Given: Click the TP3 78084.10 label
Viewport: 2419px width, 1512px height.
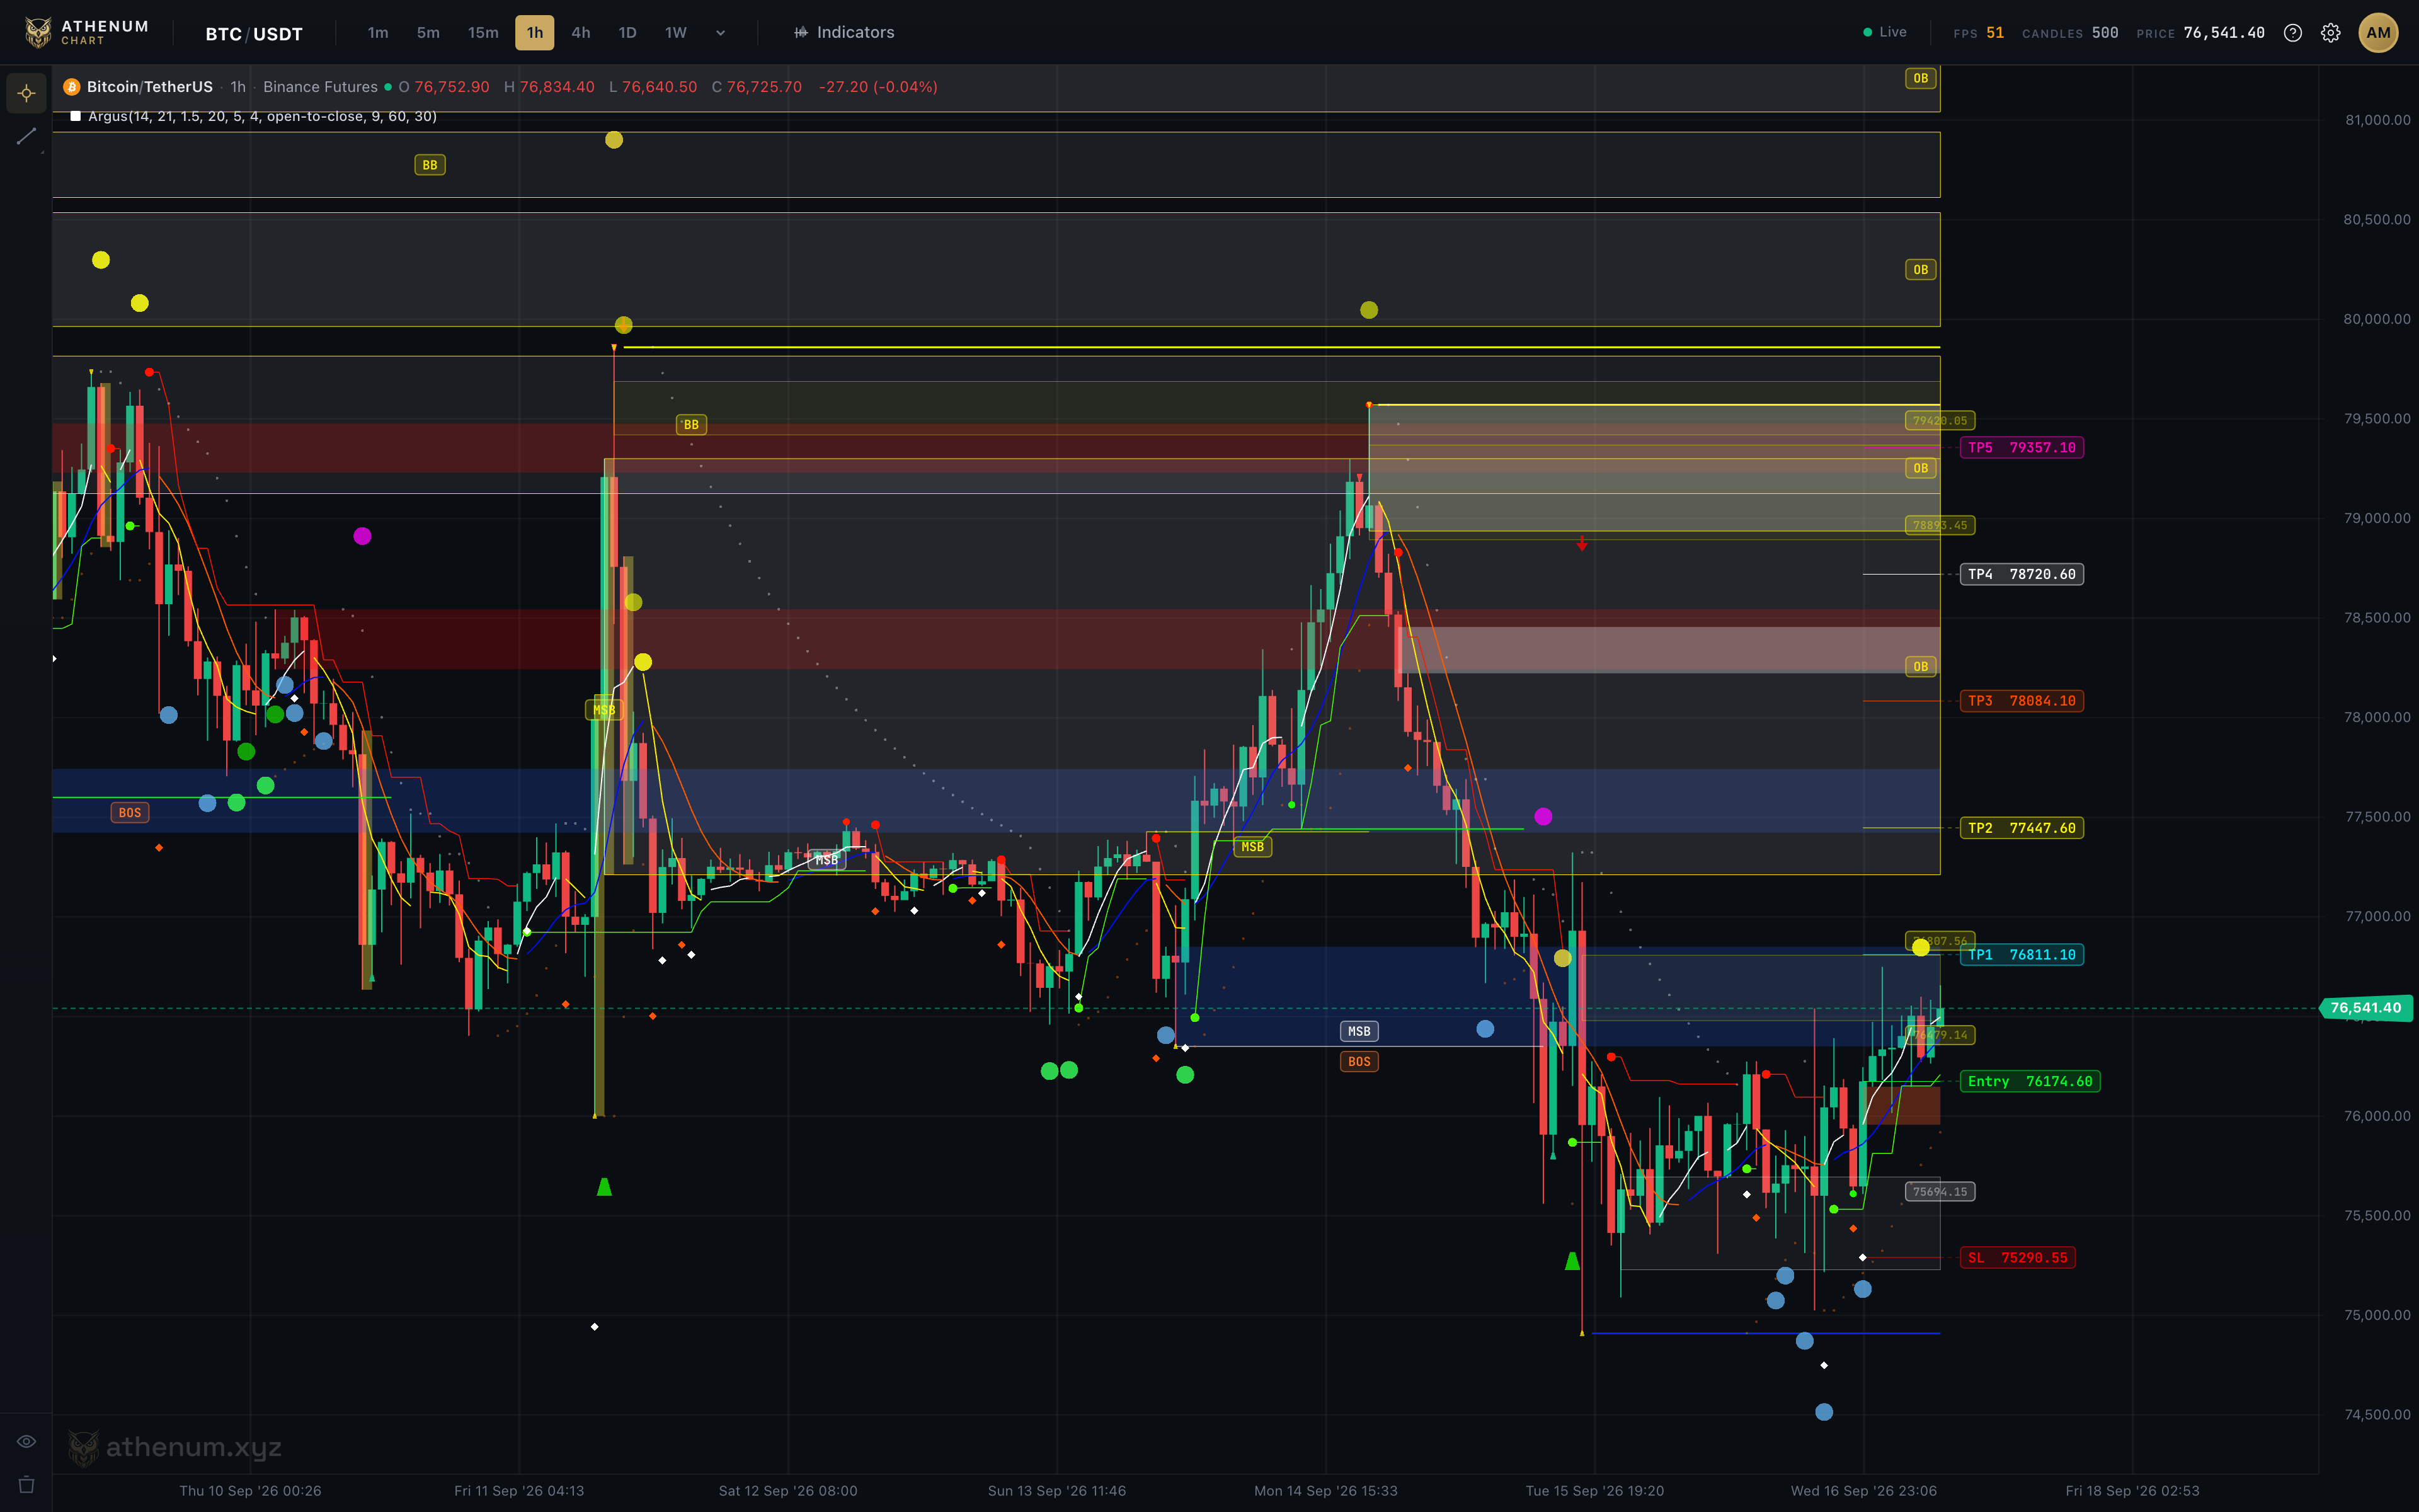Looking at the screenshot, I should [2021, 701].
